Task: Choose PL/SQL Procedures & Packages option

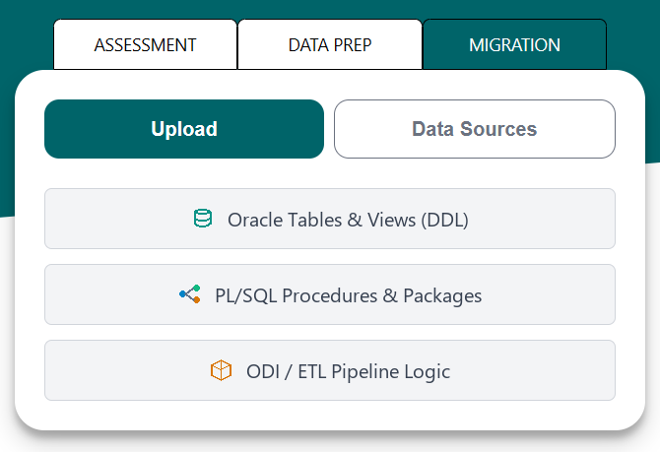Action: point(330,294)
